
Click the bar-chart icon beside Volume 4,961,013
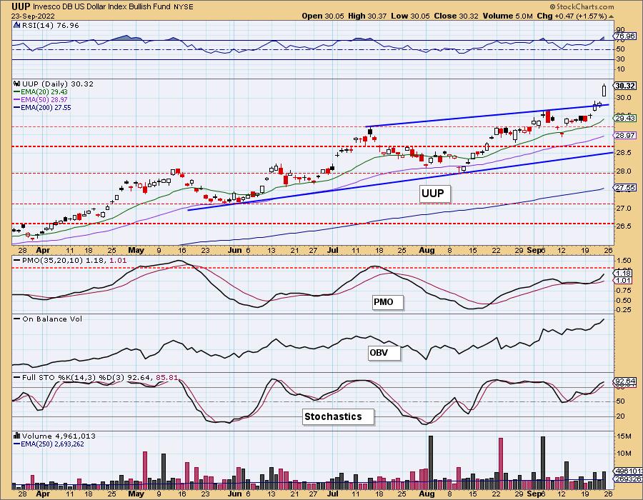[x=17, y=436]
